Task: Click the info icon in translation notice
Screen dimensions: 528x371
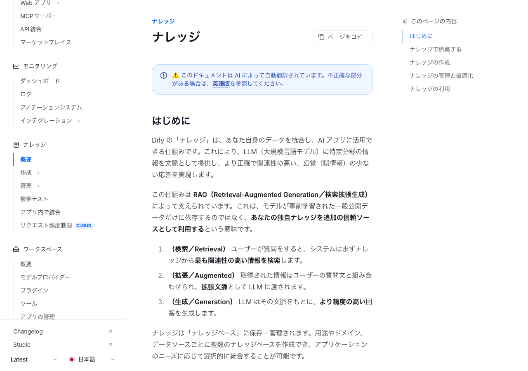Action: click(x=164, y=75)
